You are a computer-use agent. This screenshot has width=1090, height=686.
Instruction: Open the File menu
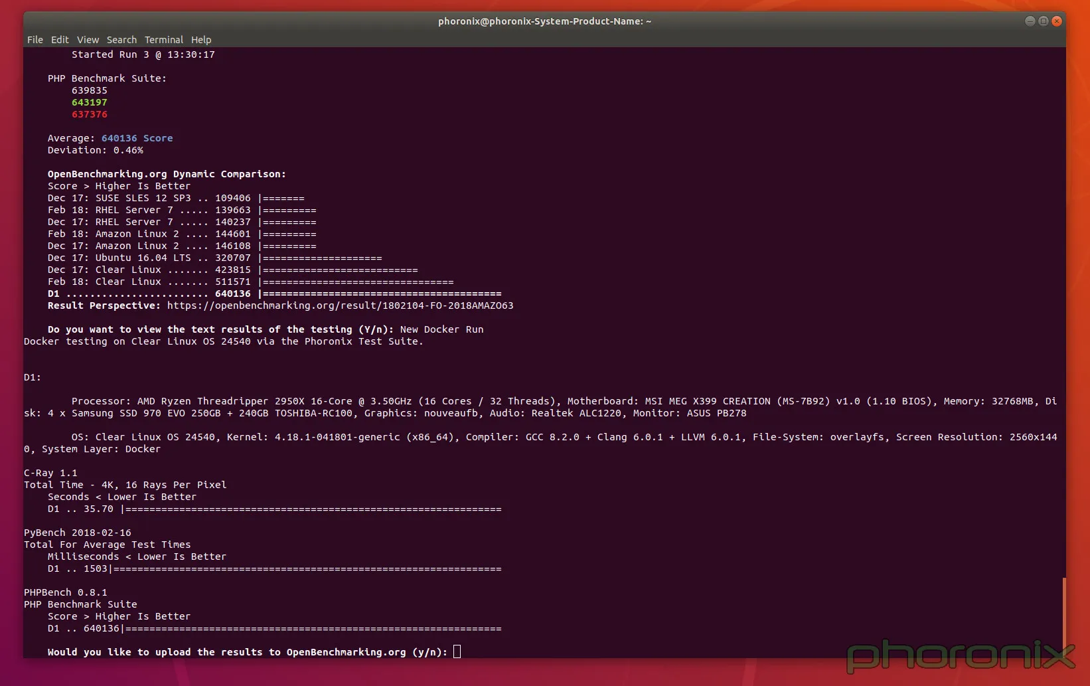35,40
